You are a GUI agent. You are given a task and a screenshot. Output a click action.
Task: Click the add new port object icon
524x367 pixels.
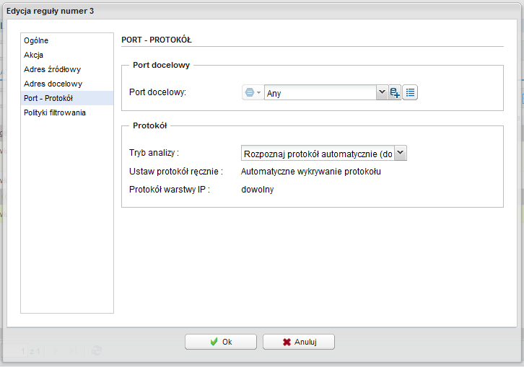pyautogui.click(x=395, y=92)
